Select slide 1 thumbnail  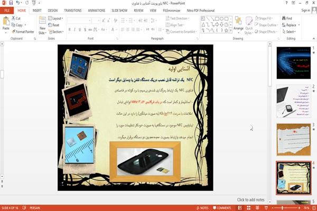[x=294, y=63]
